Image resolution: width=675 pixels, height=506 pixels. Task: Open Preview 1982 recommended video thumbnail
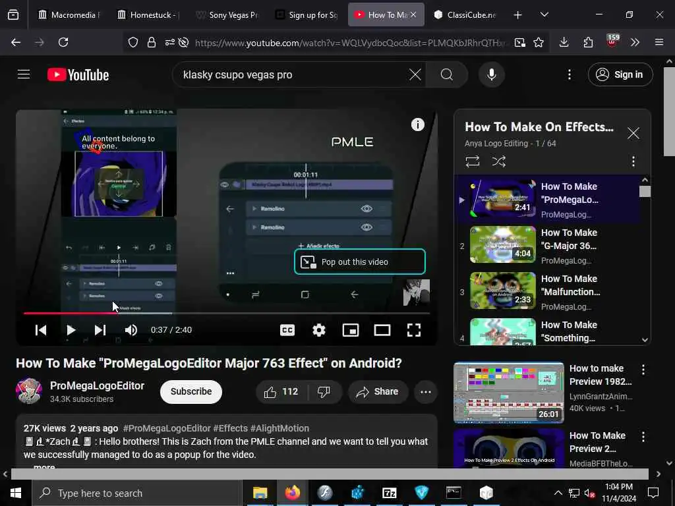508,393
